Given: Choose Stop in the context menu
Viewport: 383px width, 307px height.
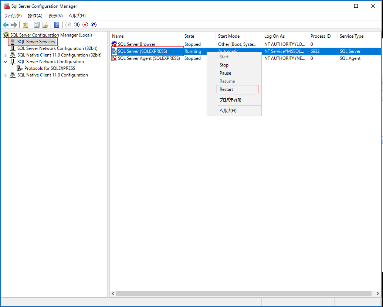Looking at the screenshot, I should (234, 65).
